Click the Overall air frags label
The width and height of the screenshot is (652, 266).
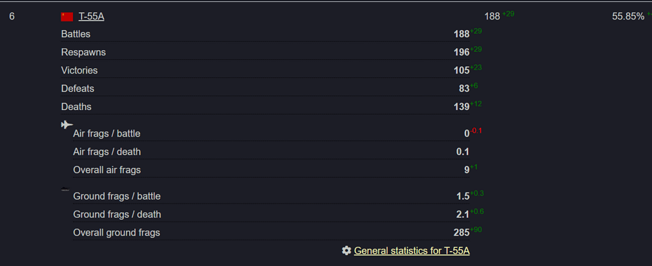point(107,170)
